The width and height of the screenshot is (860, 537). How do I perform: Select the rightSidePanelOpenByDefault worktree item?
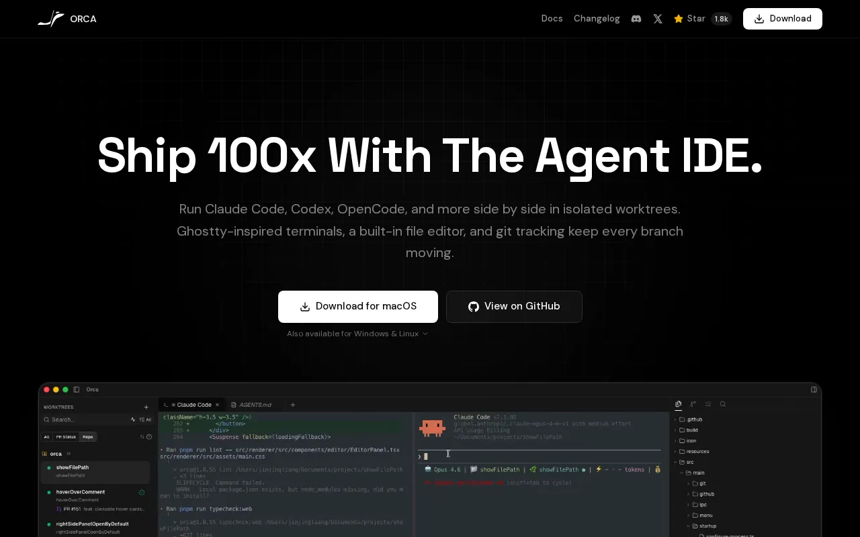point(95,528)
